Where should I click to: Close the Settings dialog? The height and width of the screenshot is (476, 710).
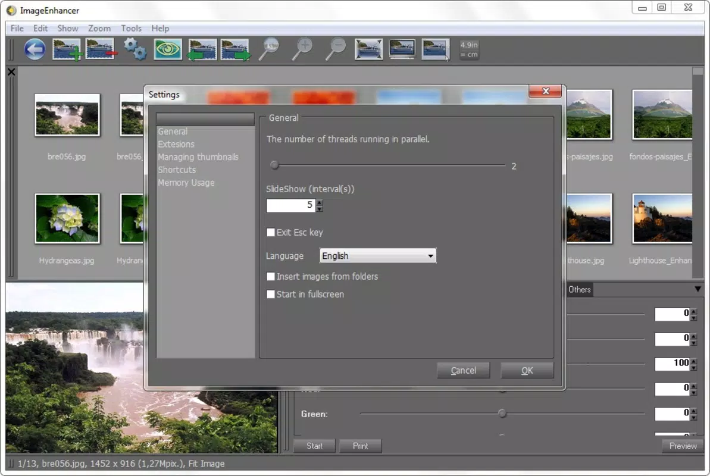pos(546,91)
